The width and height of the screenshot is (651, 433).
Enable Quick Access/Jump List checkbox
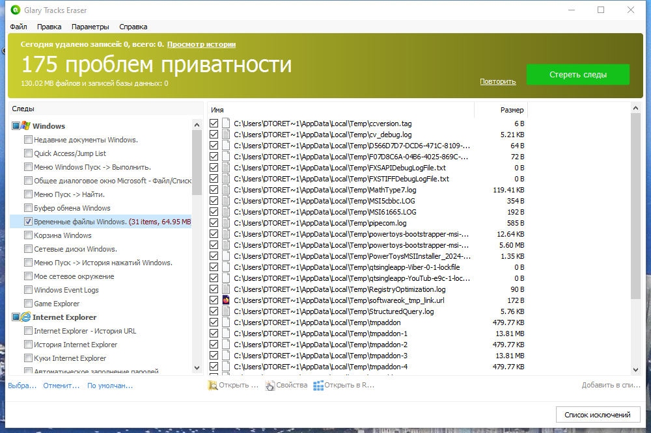point(28,153)
